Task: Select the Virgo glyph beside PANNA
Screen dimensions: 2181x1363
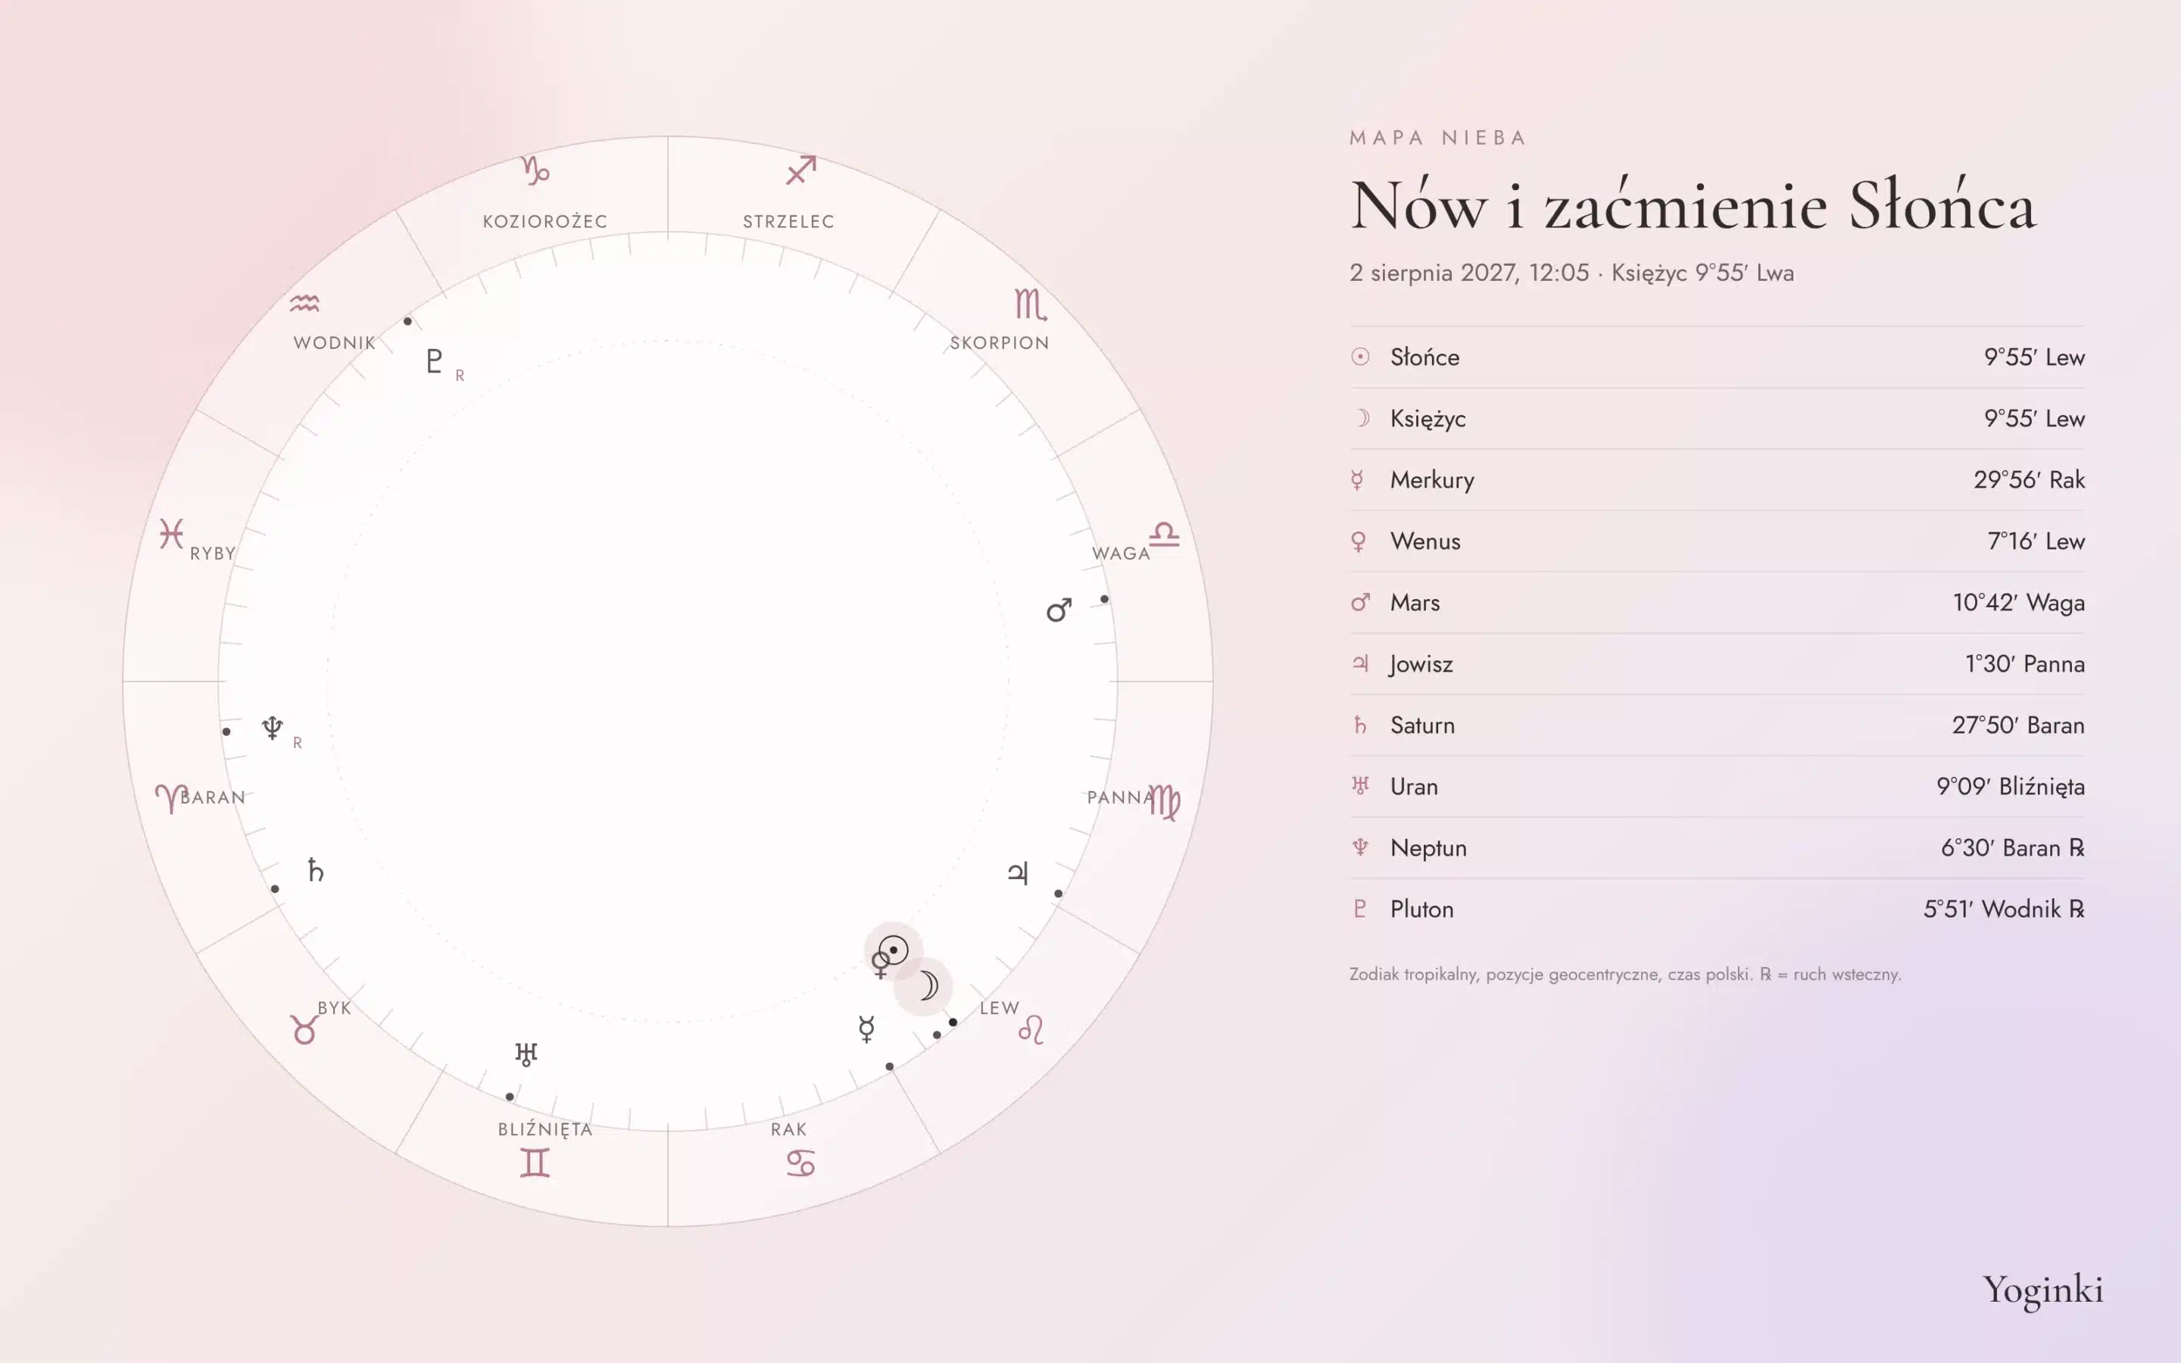Action: (x=1165, y=801)
